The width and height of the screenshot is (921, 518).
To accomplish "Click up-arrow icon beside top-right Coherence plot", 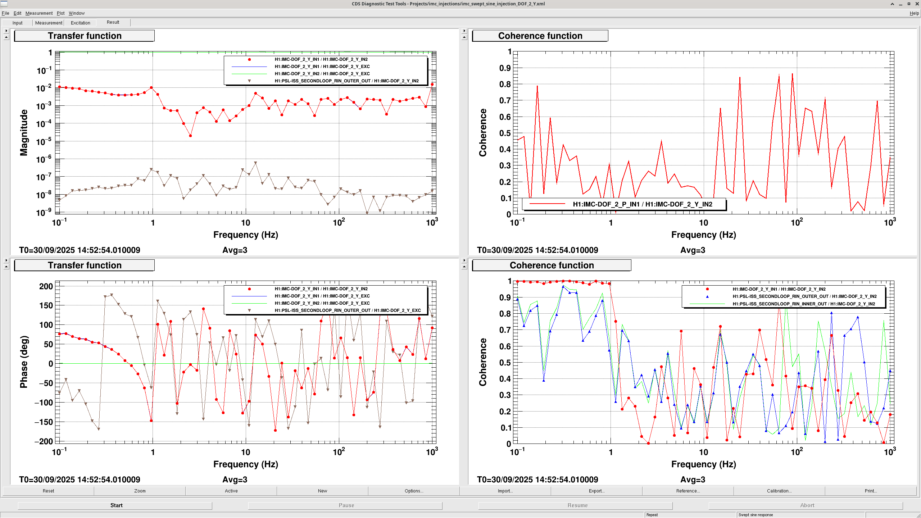I will pos(464,37).
